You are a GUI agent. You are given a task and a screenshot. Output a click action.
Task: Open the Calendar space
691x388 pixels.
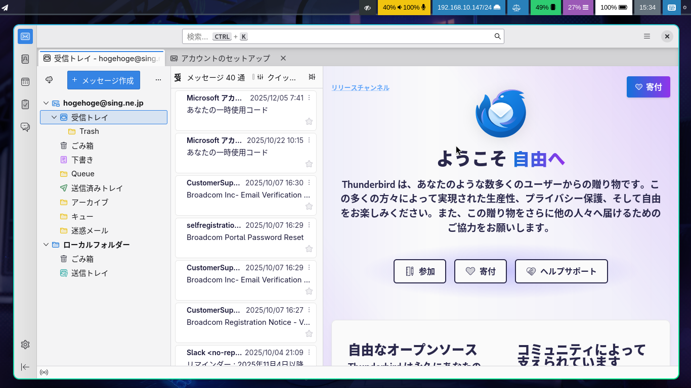pos(25,82)
